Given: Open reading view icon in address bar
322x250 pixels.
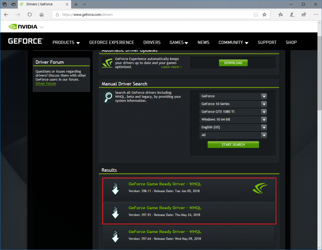Looking at the screenshot, I should (256, 14).
